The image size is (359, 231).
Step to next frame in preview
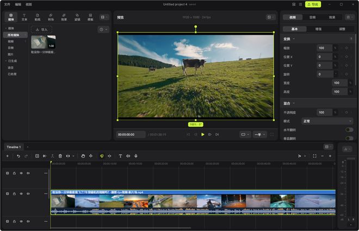pos(210,134)
